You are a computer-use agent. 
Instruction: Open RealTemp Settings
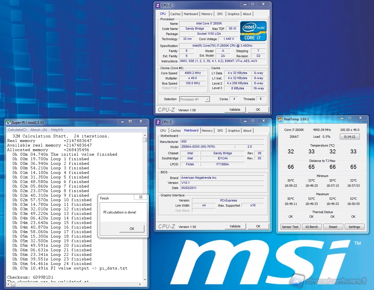click(354, 227)
